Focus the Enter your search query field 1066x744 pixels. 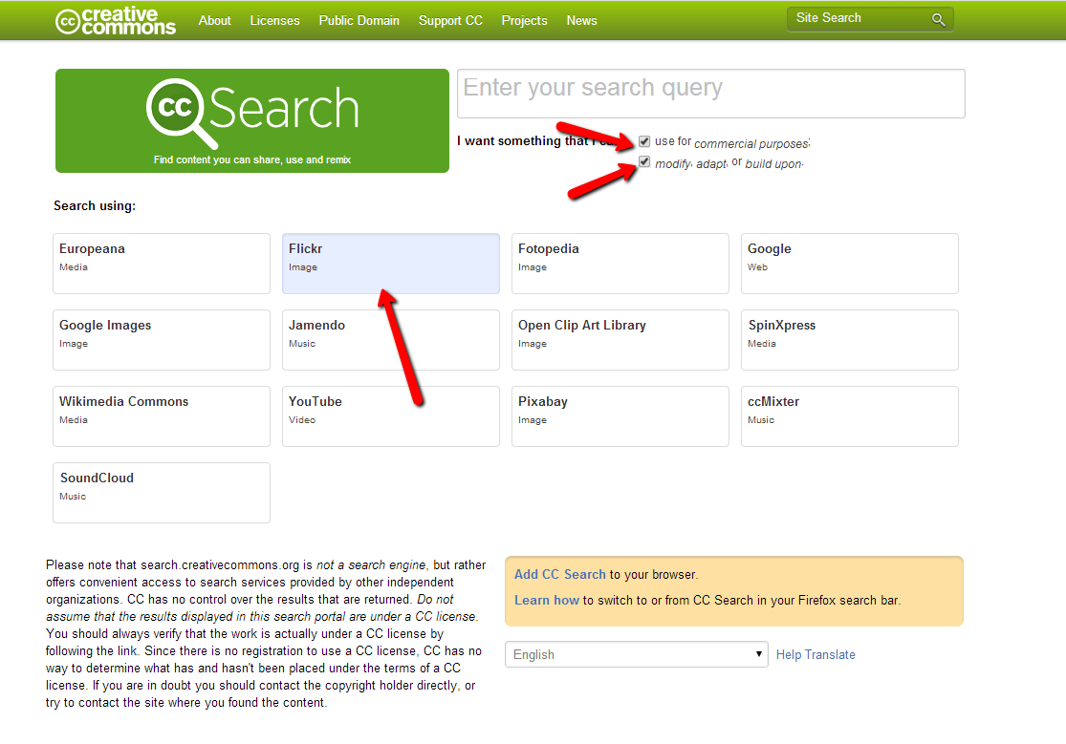point(711,94)
